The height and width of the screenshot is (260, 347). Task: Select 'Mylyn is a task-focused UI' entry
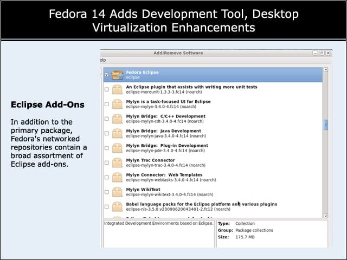(x=168, y=101)
